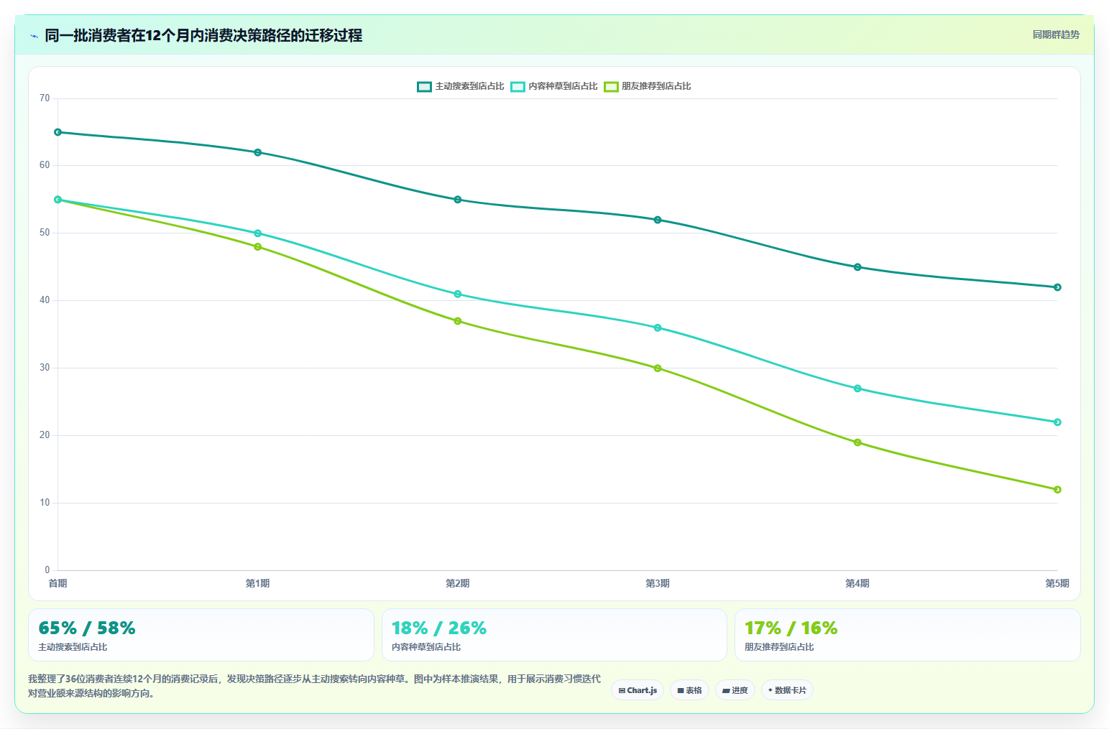1109x729 pixels.
Task: Click the 第1期 x-axis label
Action: click(257, 583)
